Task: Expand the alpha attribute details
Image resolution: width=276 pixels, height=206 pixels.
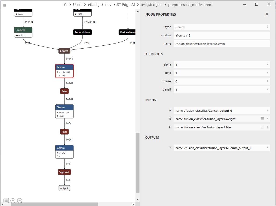Action: (x=267, y=64)
